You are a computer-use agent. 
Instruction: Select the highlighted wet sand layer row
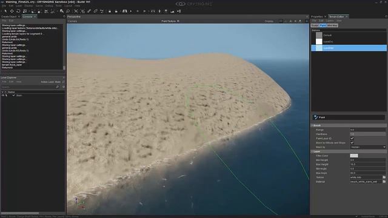point(349,48)
